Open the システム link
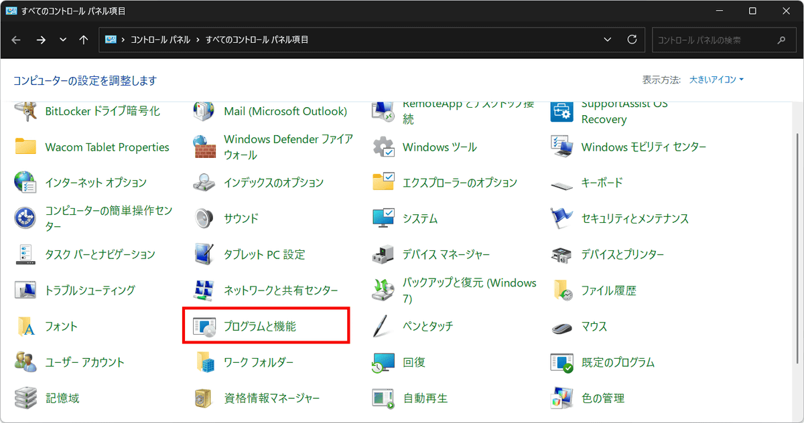This screenshot has height=423, width=804. pyautogui.click(x=419, y=219)
